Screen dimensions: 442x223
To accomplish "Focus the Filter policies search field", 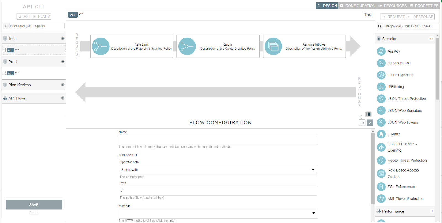I will point(407,26).
